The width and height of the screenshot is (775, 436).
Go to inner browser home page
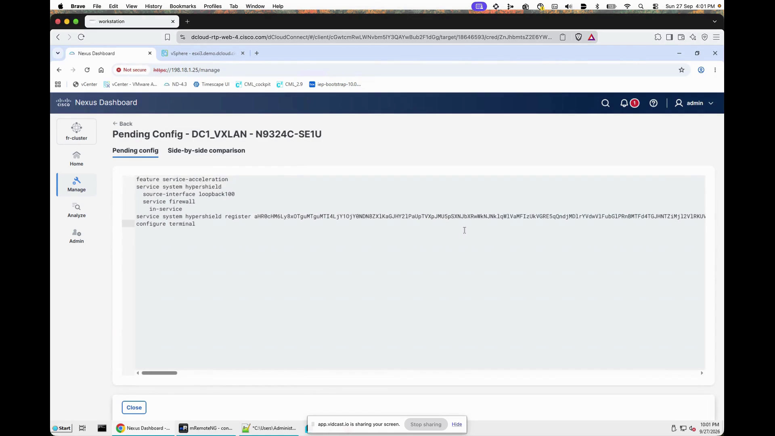click(101, 70)
